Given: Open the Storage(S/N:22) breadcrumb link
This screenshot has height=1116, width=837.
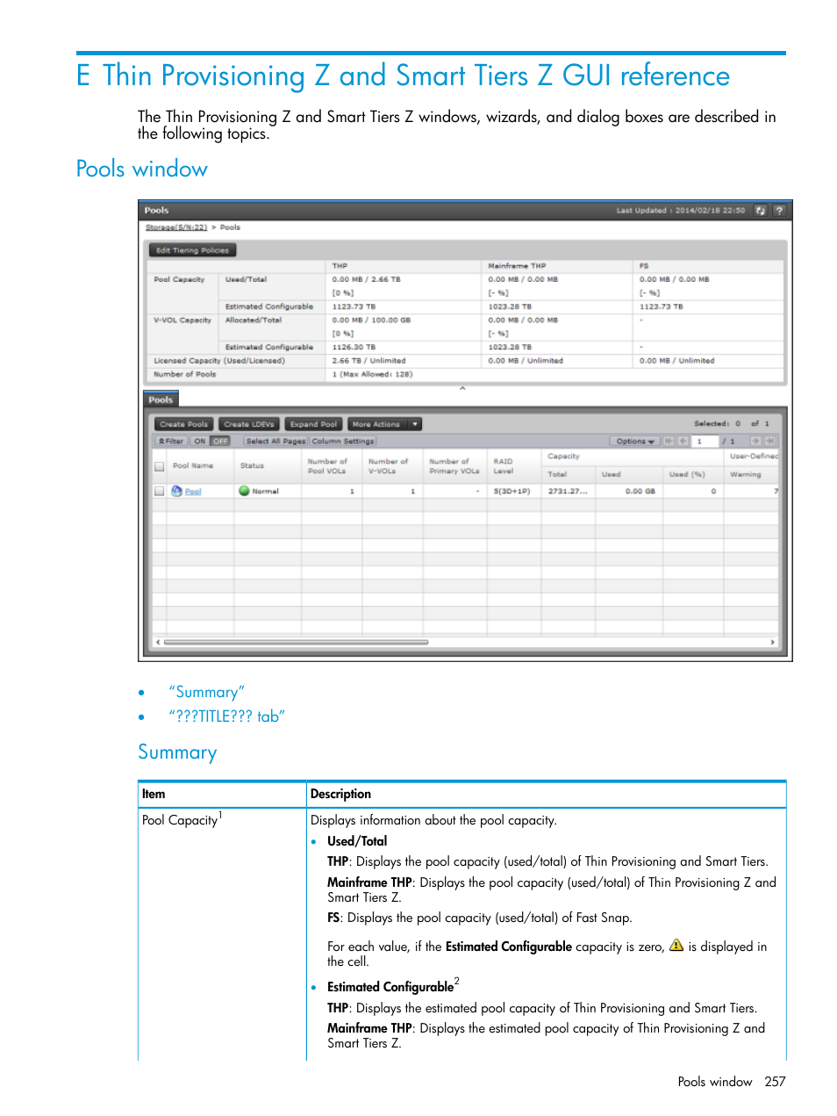Looking at the screenshot, I should 175,227.
